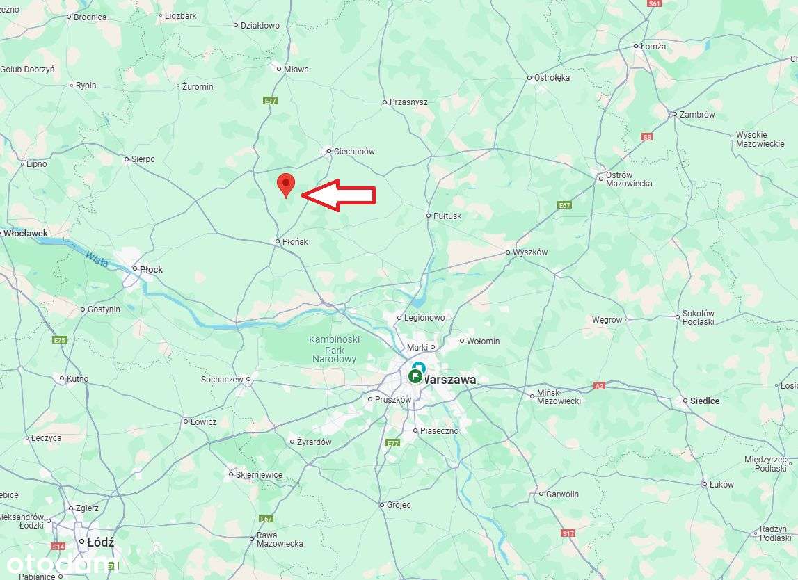Click the Płock city label
This screenshot has width=798, height=580.
tap(151, 269)
